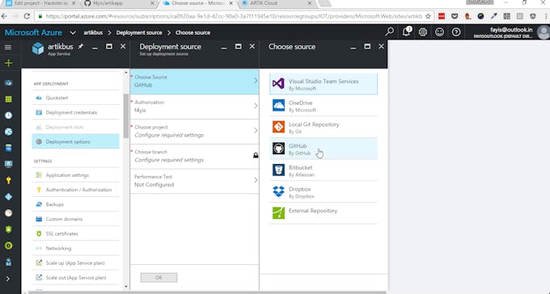Screen dimensions: 550x294
Task: Select the GitHub source icon
Action: pyautogui.click(x=278, y=149)
